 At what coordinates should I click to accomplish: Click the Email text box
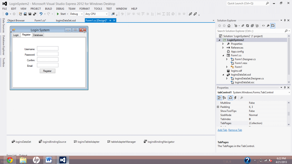click(x=48, y=65)
